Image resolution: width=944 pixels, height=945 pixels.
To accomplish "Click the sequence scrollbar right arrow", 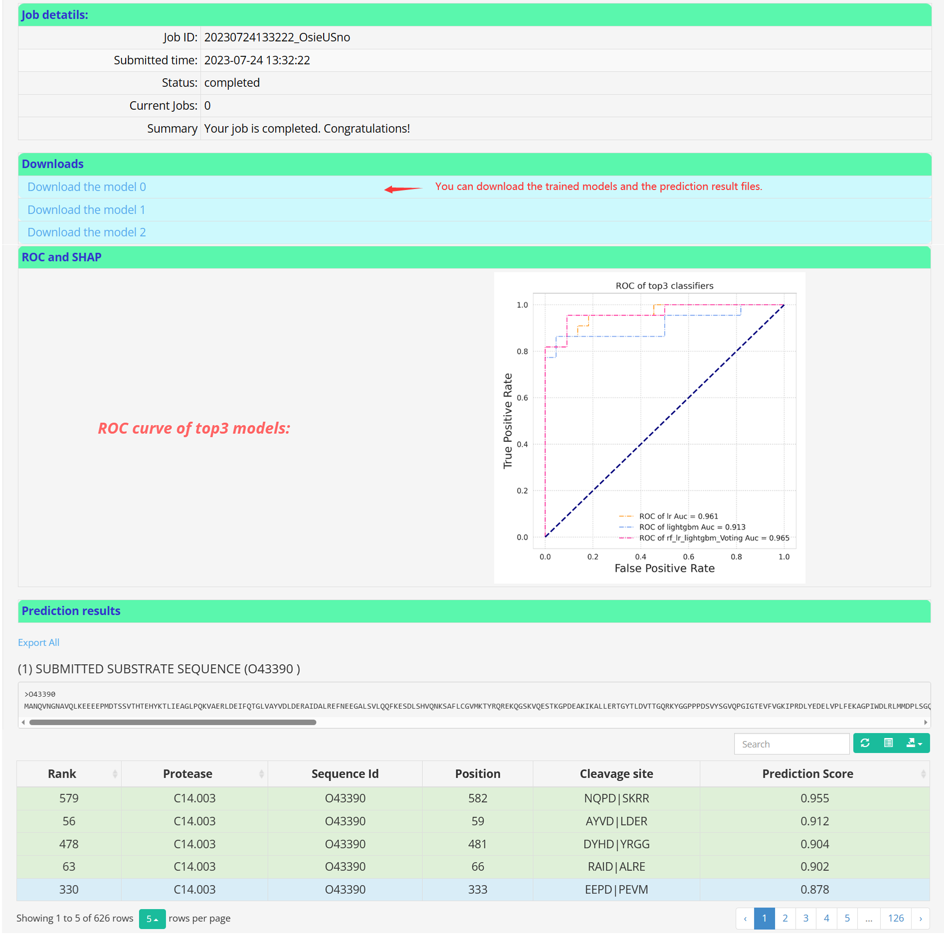I will (926, 722).
